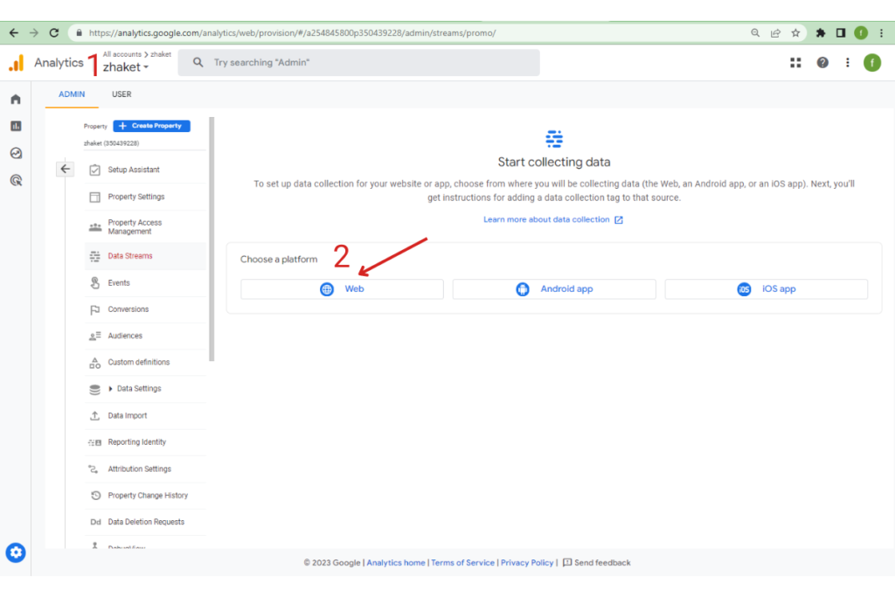895x597 pixels.
Task: Select Data Streams in property menu
Action: click(145, 256)
